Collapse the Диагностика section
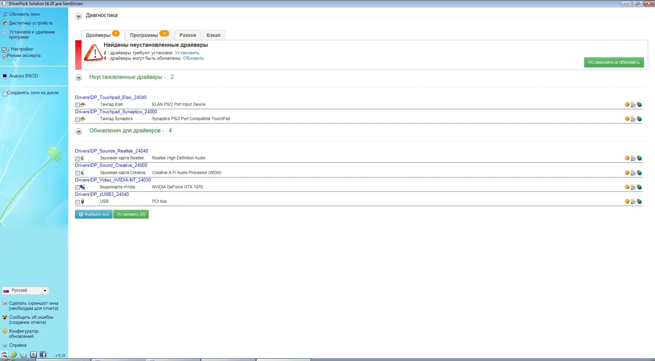The height and width of the screenshot is (361, 655). point(78,16)
